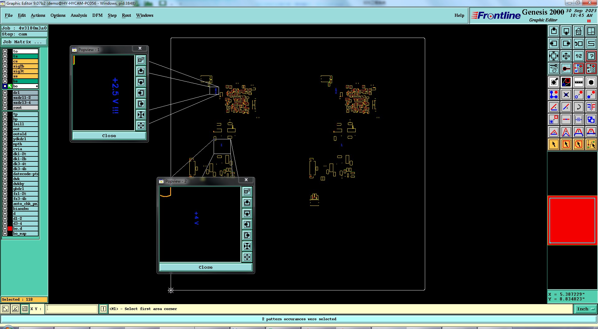
Task: Click the question-mark feature info icon
Action: tap(591, 56)
